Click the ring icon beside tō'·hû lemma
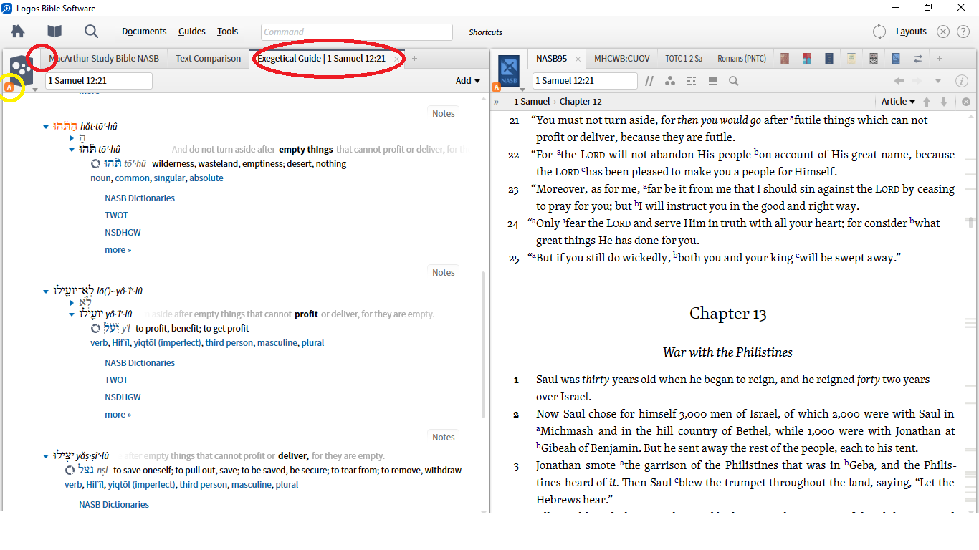This screenshot has height=550, width=979. pos(96,164)
